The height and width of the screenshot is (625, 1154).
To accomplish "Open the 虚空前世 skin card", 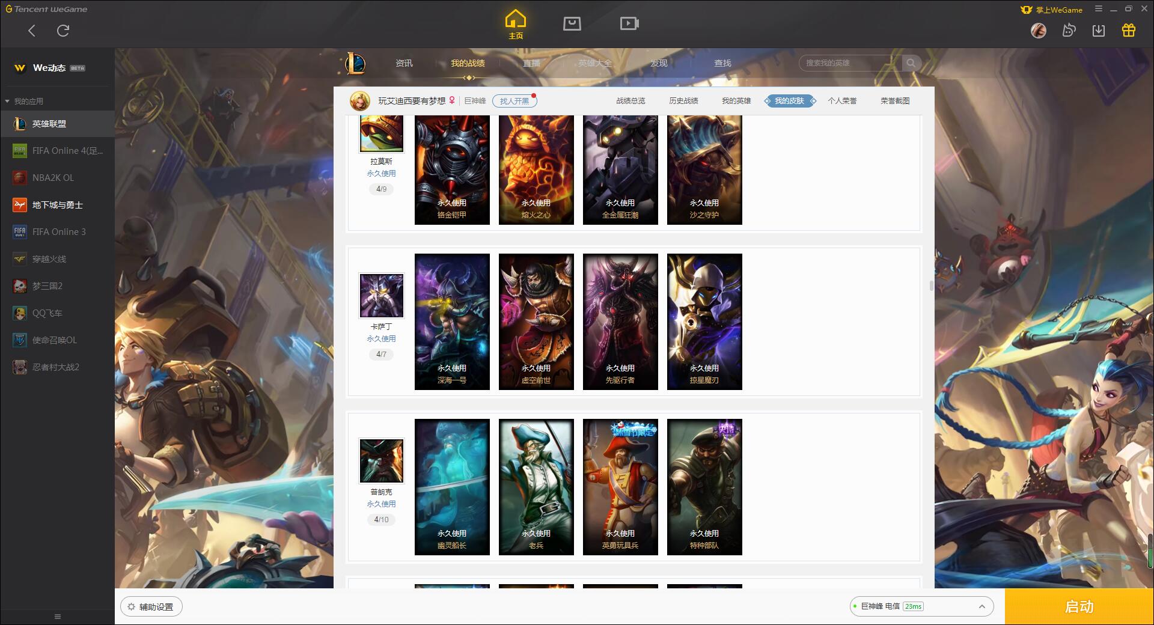I will (536, 322).
